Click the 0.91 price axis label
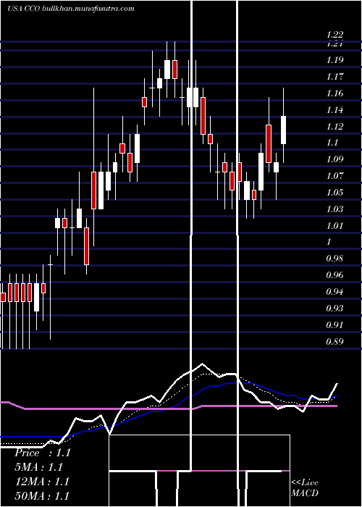362x507 pixels. (x=334, y=324)
